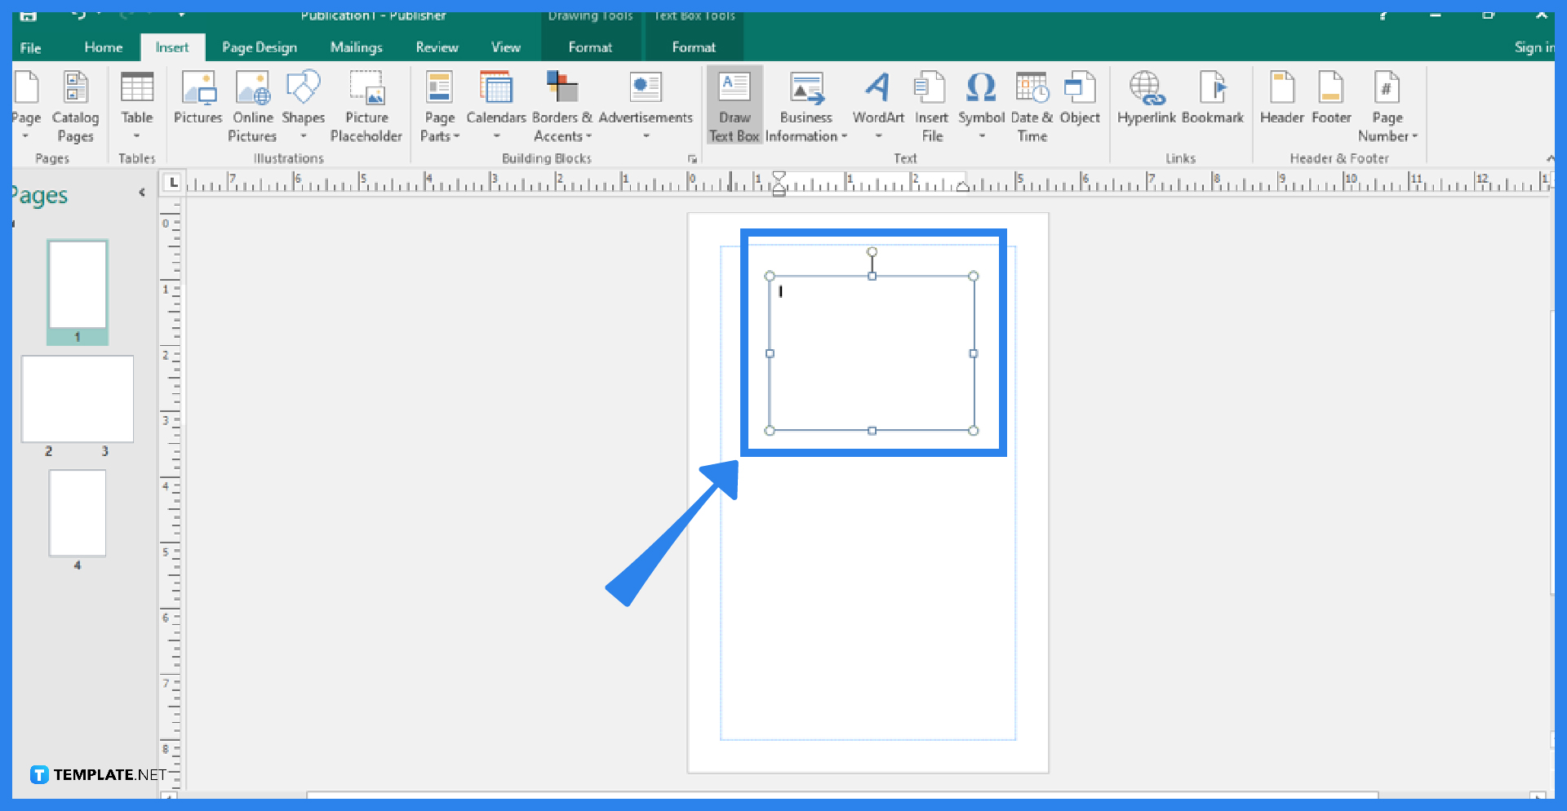Open the Mailings ribbon tab
The image size is (1567, 811).
pos(356,47)
